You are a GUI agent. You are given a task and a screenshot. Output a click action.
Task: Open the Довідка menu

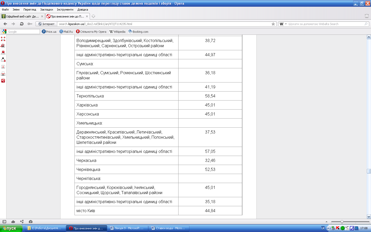tap(82, 10)
